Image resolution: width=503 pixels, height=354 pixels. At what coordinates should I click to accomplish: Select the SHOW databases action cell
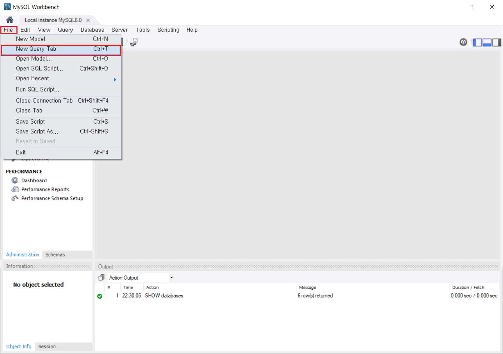(164, 296)
